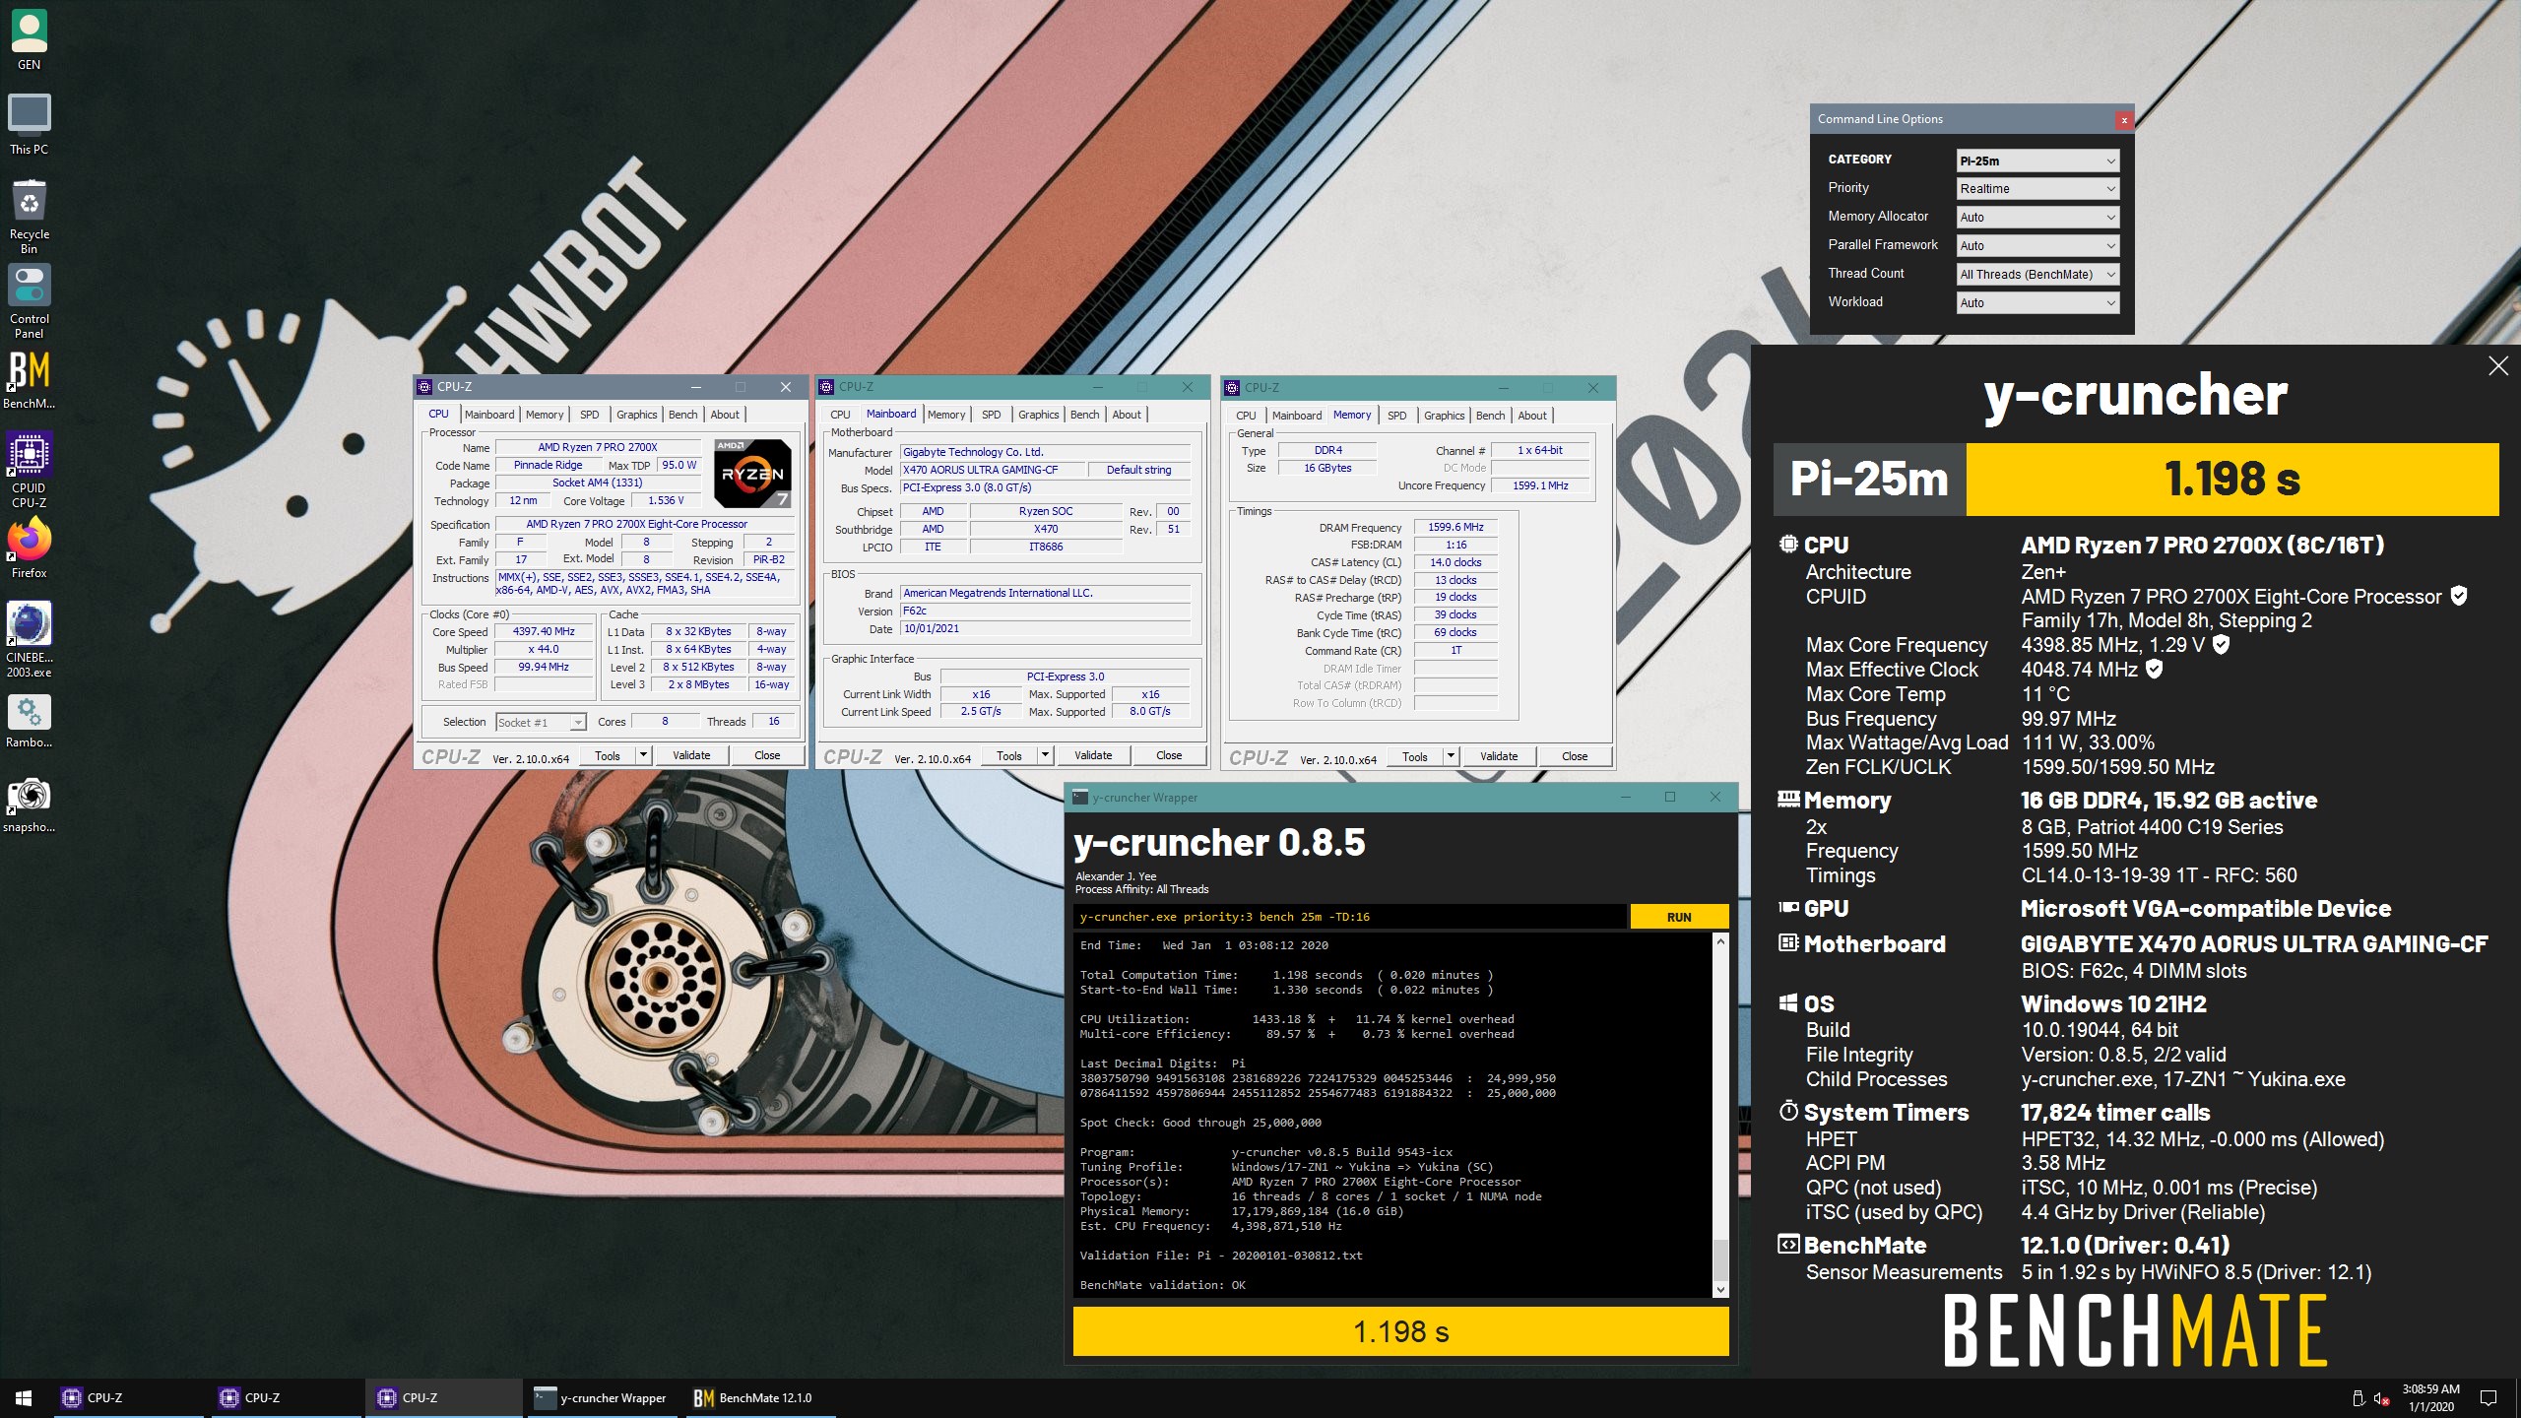Open the Memory Allocator dropdown

point(2036,217)
